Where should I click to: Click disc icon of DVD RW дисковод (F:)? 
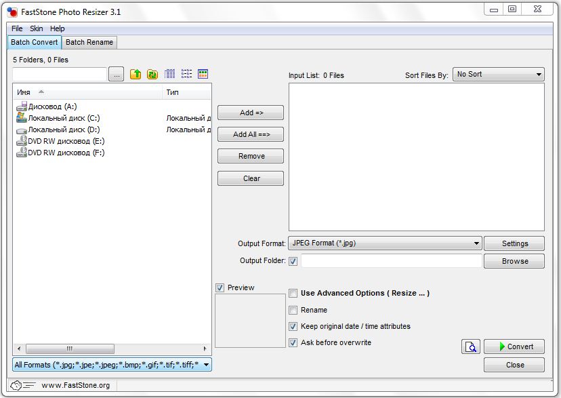pyautogui.click(x=22, y=152)
